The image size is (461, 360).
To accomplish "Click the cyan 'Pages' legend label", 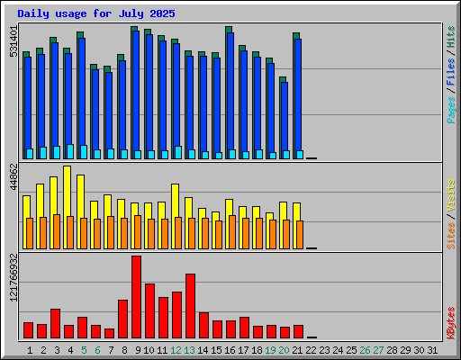I will [451, 110].
